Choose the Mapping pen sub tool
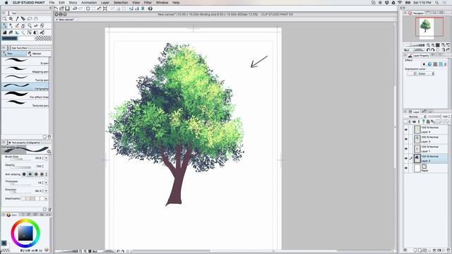Screen dimensions: 452x254 [x=25, y=69]
